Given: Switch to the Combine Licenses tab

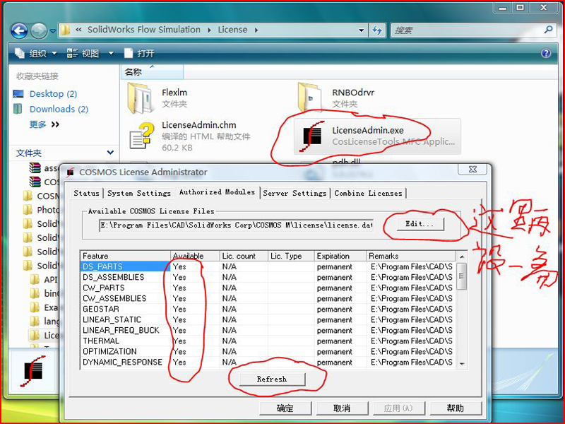Looking at the screenshot, I should coord(368,193).
